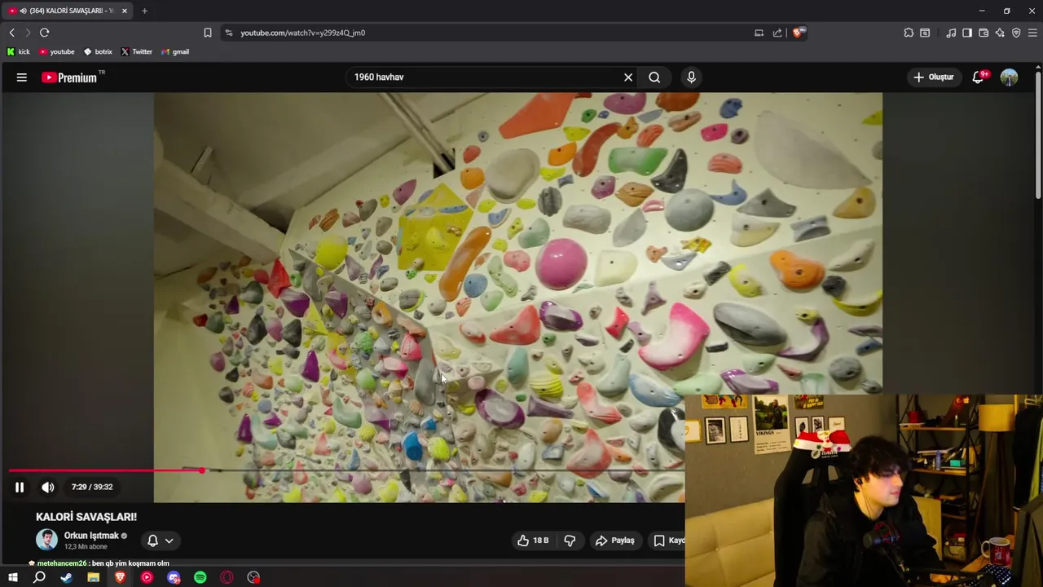
Task: Pause the video with the pause button
Action: click(x=20, y=487)
